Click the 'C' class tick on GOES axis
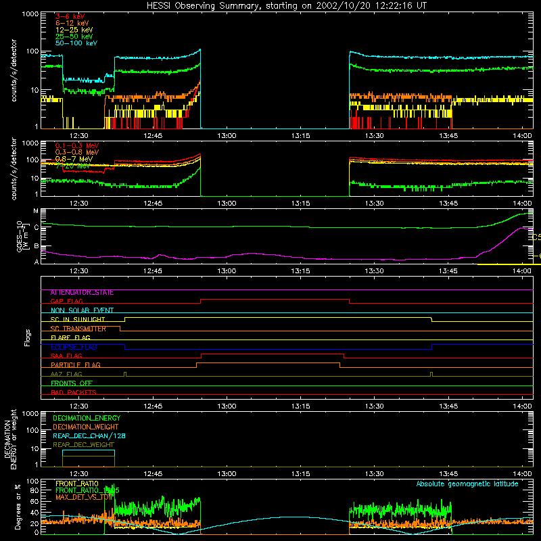Image resolution: width=541 pixels, height=541 pixels. [x=37, y=228]
